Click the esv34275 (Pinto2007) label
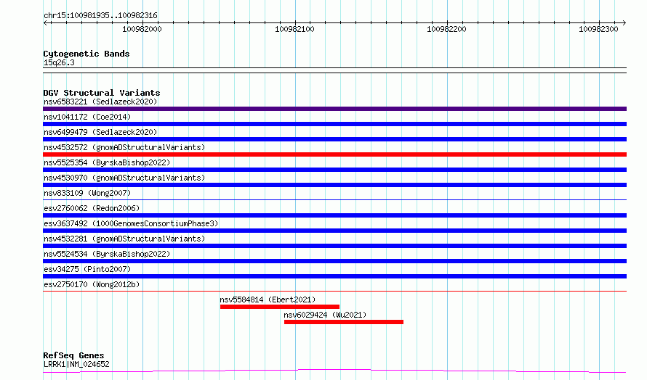This screenshot has height=380, width=647. point(87,269)
